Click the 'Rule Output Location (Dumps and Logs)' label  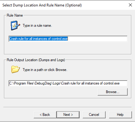click(x=36, y=60)
